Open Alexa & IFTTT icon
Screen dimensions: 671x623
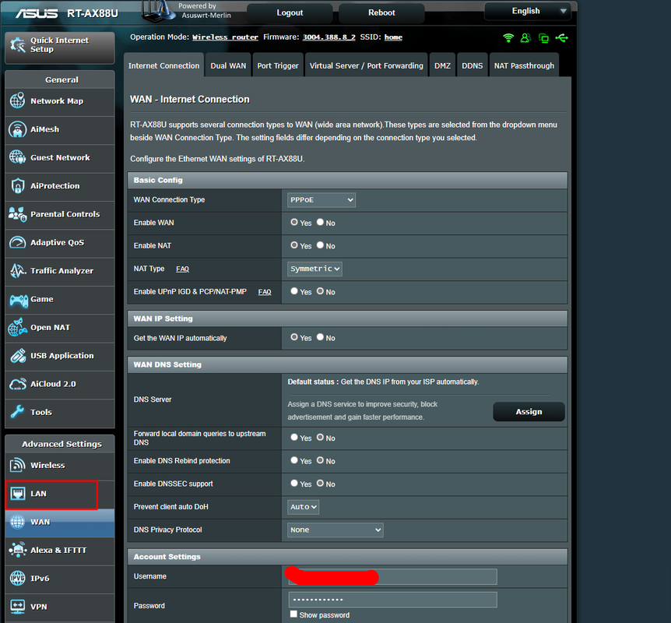coord(18,550)
